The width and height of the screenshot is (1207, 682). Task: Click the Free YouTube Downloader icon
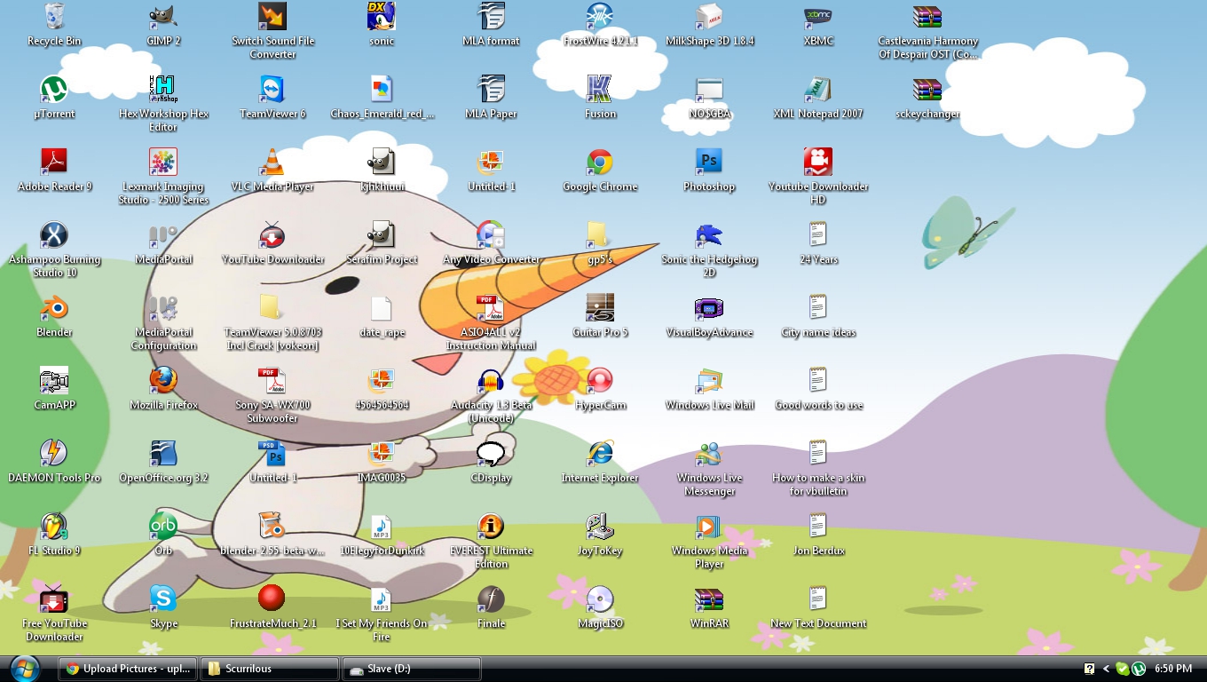tap(54, 599)
